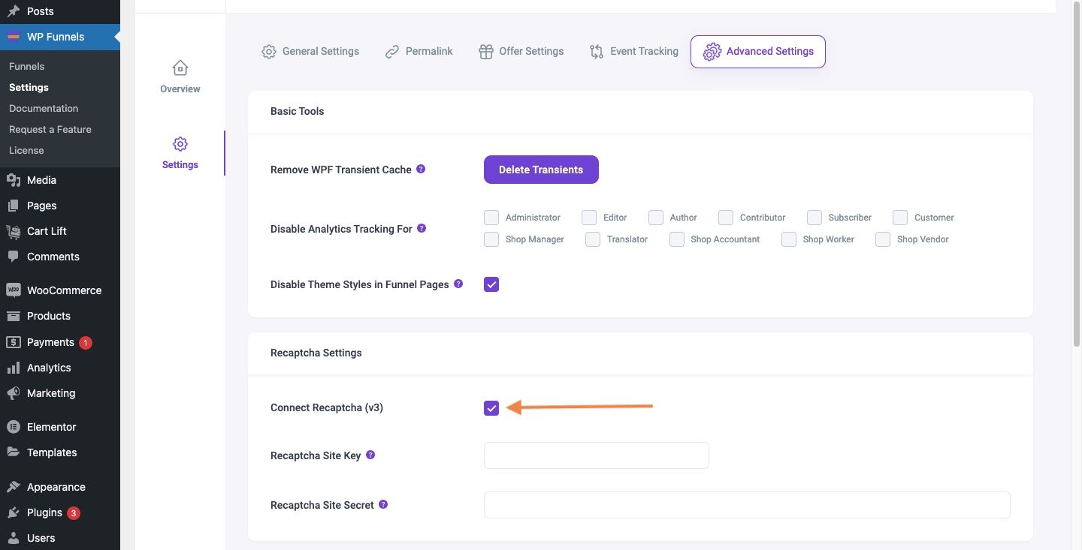Show help for Recaptcha Site Secret
Image resolution: width=1082 pixels, height=550 pixels.
383,504
